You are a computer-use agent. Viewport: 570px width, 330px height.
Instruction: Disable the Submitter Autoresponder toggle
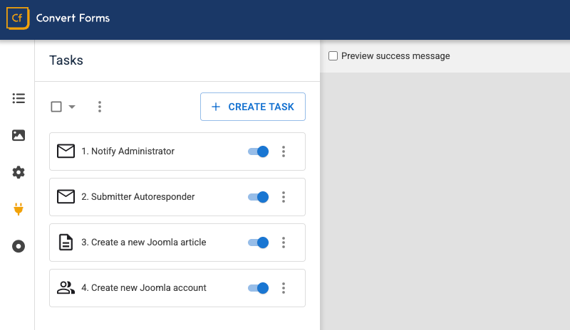point(258,197)
